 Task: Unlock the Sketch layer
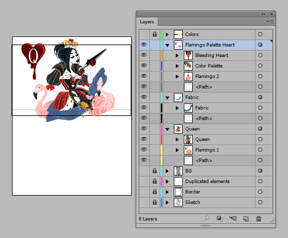click(x=155, y=202)
